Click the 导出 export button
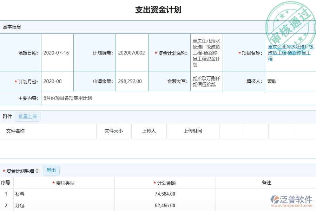Image resolution: width=316 pixels, height=211 pixels. click(x=51, y=170)
